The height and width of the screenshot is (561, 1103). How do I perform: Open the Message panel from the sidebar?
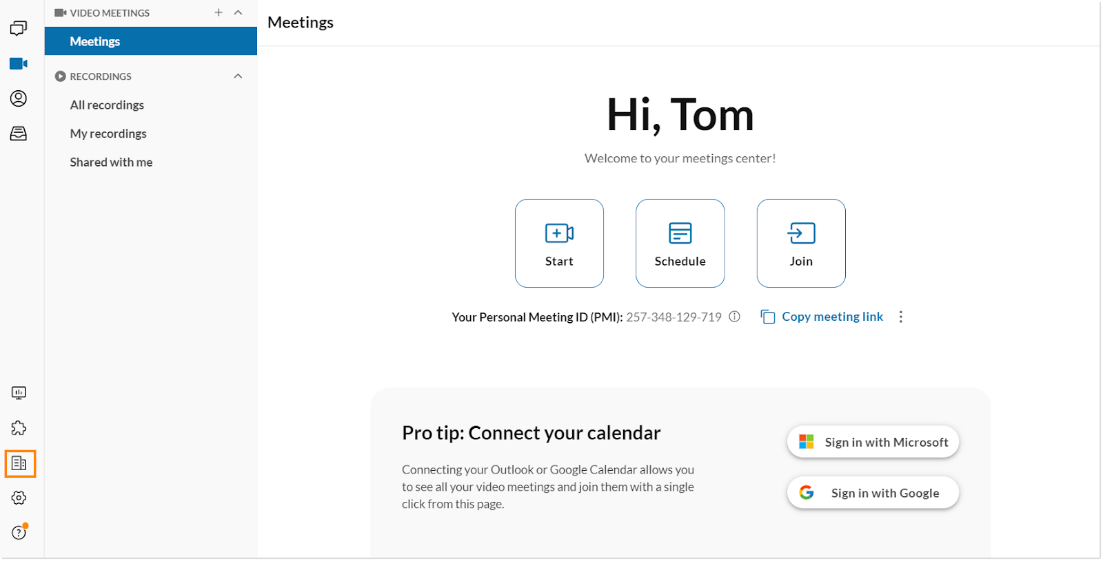(x=19, y=28)
